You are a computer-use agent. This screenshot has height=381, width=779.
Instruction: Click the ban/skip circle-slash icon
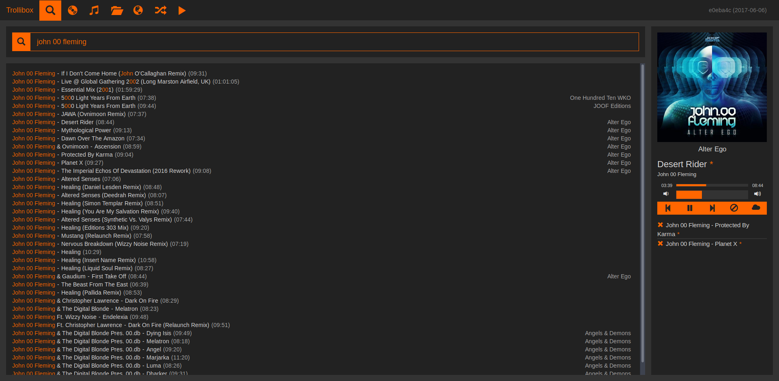(x=734, y=208)
